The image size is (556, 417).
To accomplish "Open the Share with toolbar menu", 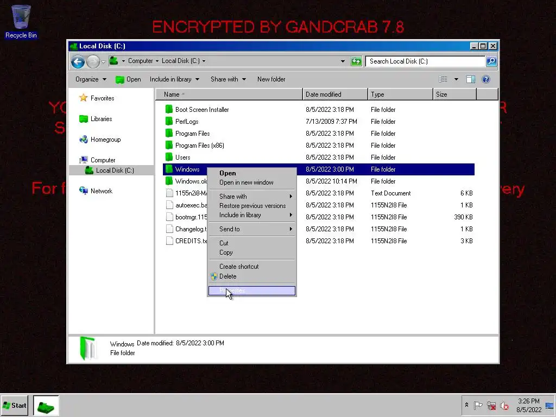I will pos(228,79).
